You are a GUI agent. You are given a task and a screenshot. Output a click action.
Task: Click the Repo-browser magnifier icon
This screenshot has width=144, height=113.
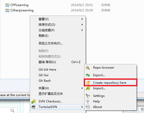click(88, 68)
